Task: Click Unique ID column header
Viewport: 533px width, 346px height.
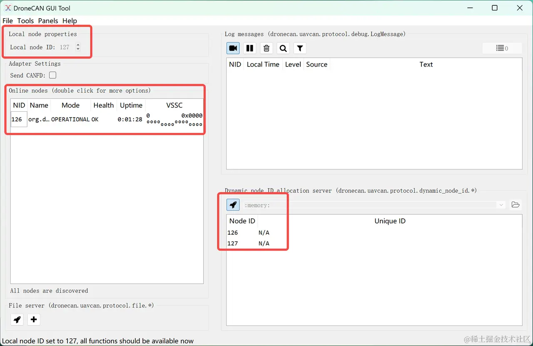Action: click(x=390, y=221)
